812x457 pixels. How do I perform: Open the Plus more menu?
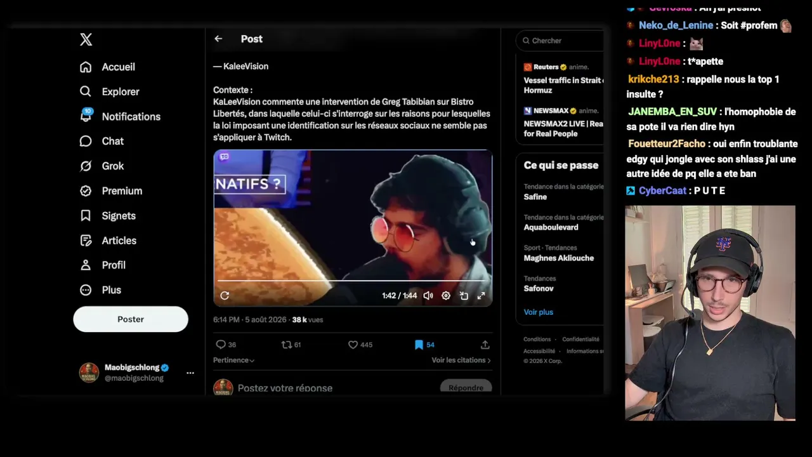click(x=101, y=290)
